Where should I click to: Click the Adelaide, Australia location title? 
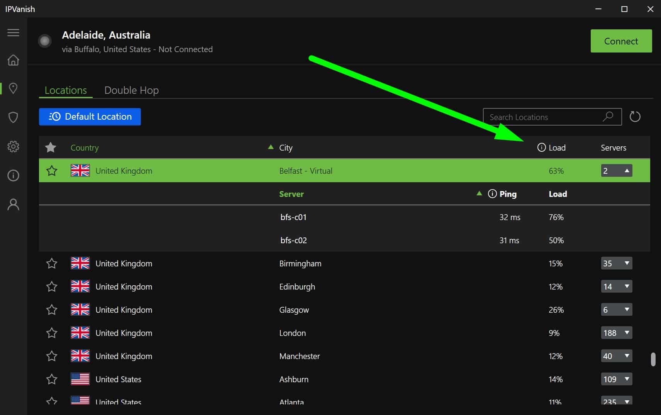click(x=106, y=35)
